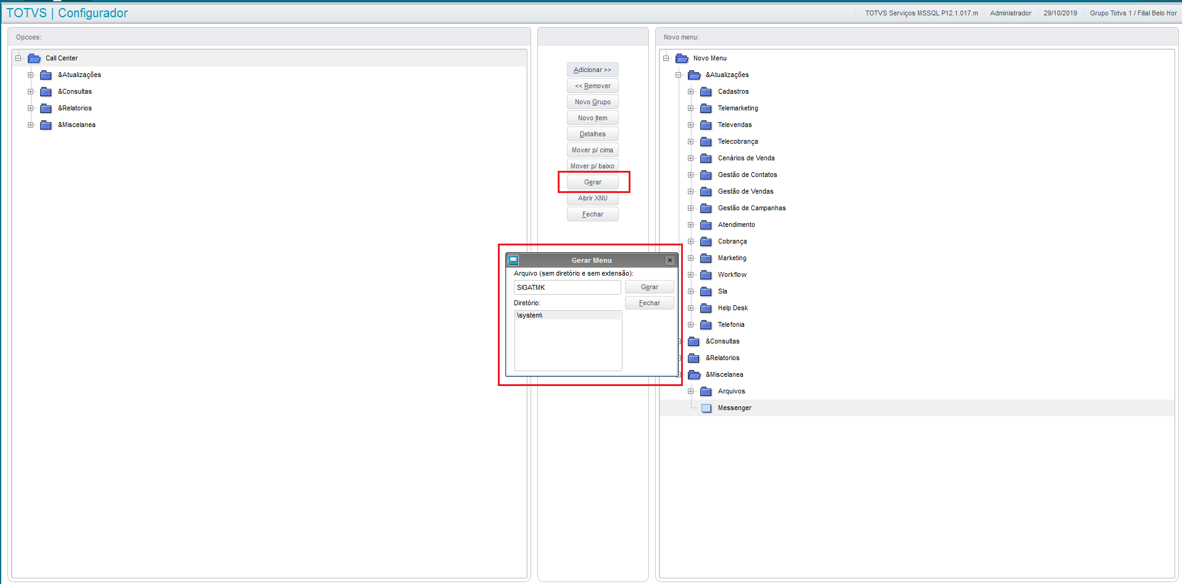
Task: Open Detalhes for the selected item
Action: (592, 134)
